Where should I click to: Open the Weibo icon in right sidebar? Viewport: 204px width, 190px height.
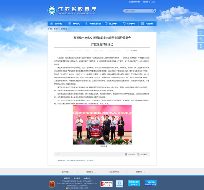pos(200,32)
